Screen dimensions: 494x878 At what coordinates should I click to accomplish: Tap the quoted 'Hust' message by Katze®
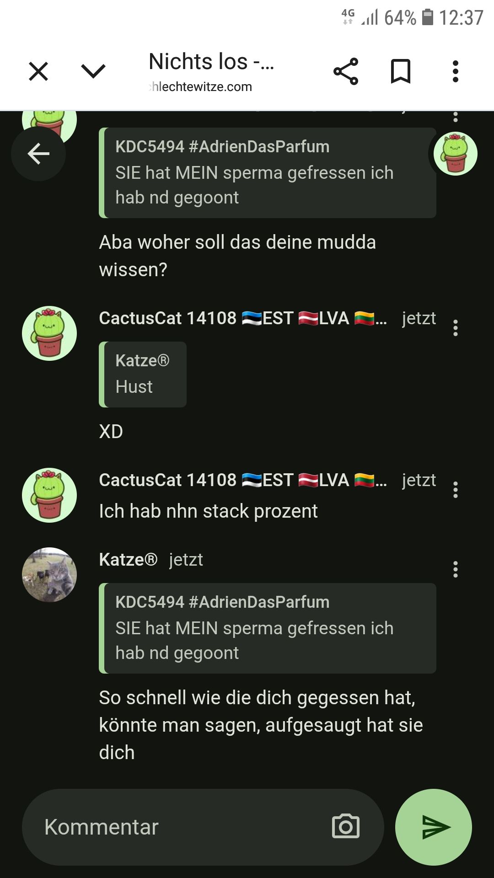point(143,374)
